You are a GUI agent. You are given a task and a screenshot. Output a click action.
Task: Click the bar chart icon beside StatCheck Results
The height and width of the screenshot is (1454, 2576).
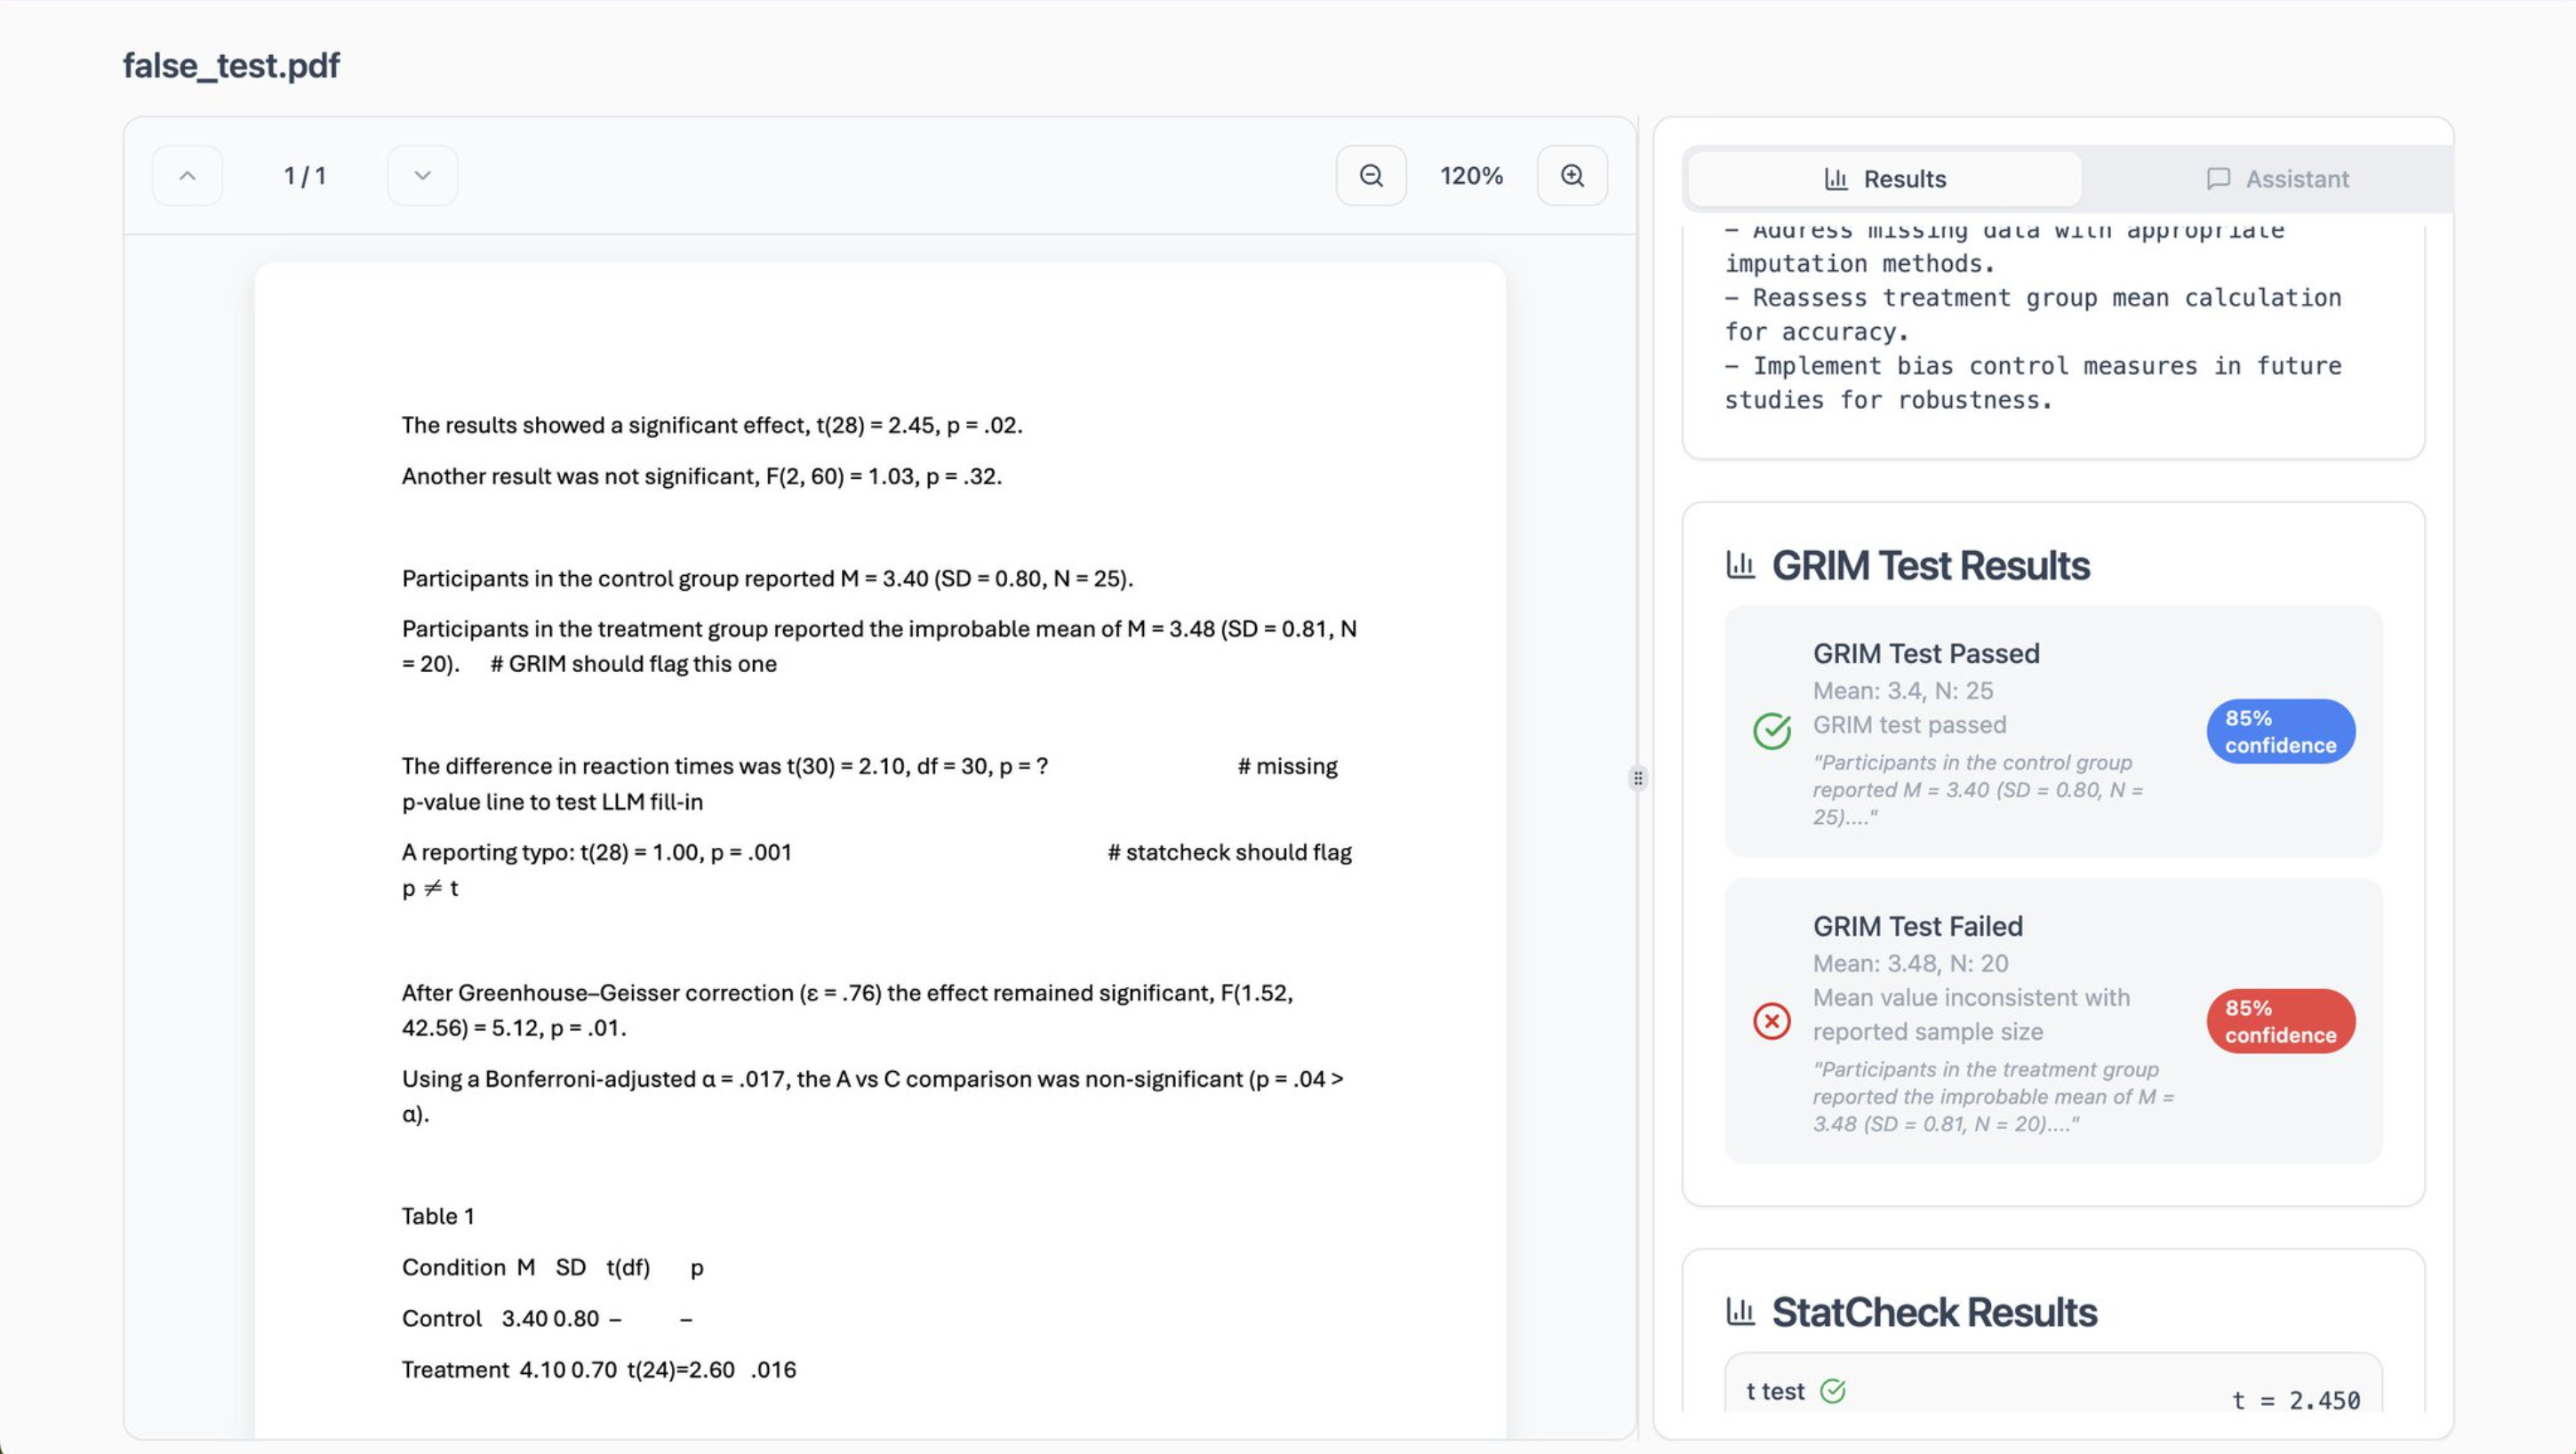pyautogui.click(x=1740, y=1311)
